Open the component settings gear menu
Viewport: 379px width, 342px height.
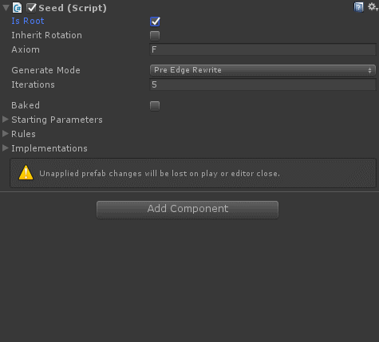373,7
